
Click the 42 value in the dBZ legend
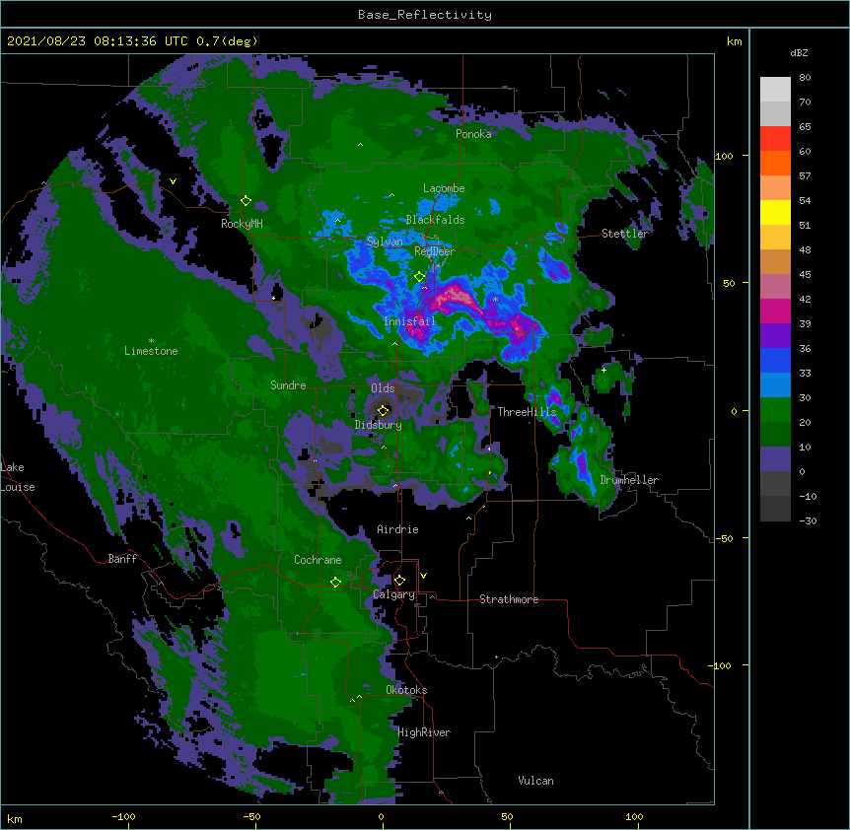click(805, 299)
